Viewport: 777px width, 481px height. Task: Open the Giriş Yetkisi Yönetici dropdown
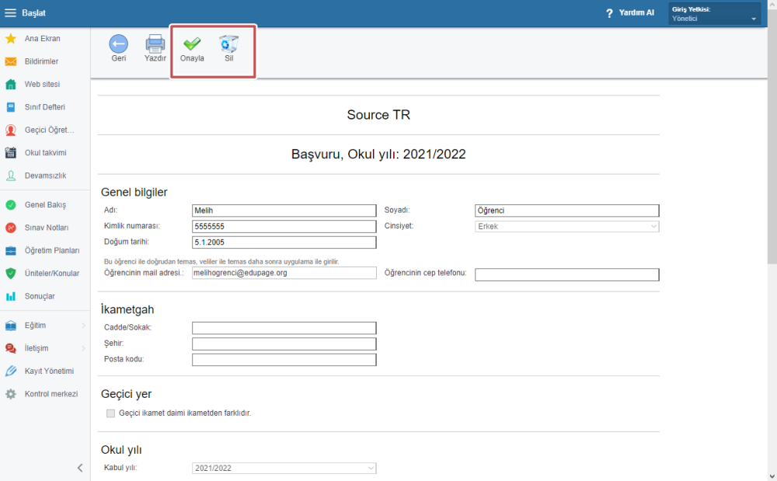point(714,13)
